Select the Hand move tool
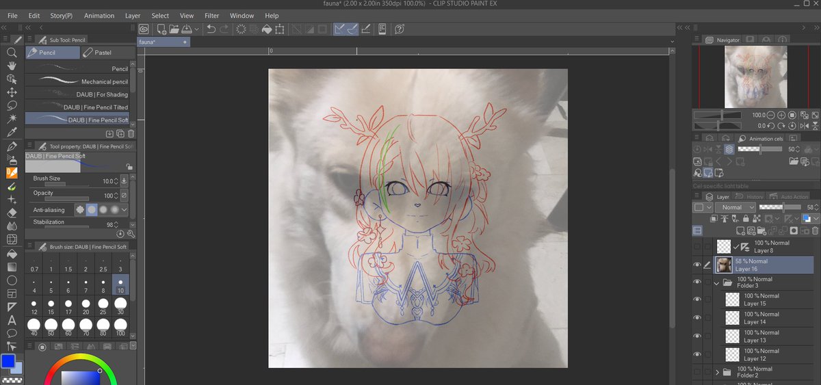821x385 pixels. tap(12, 66)
